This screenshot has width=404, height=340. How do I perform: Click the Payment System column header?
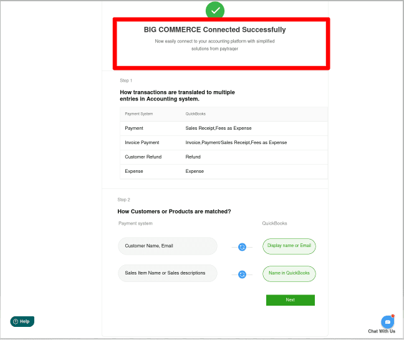tap(139, 114)
